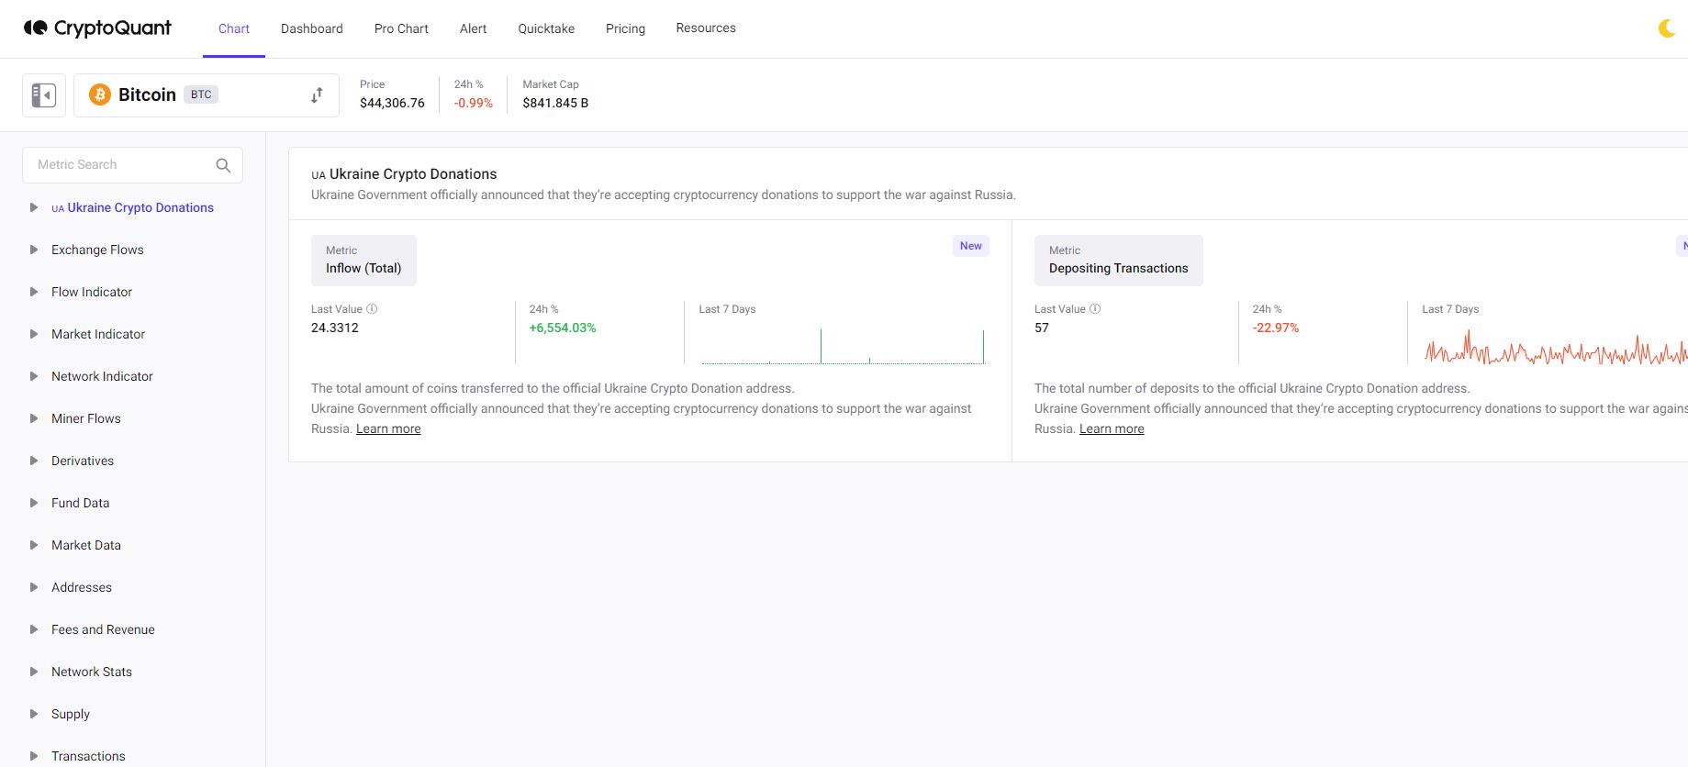The width and height of the screenshot is (1688, 767).
Task: Select Network Stats category
Action: click(92, 672)
